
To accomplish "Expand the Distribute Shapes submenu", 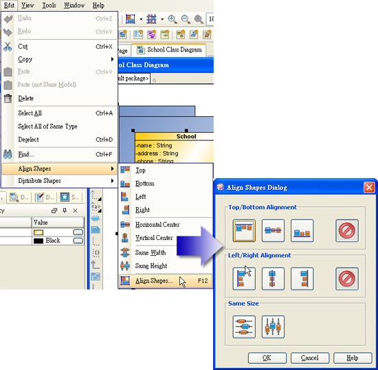I will (59, 181).
